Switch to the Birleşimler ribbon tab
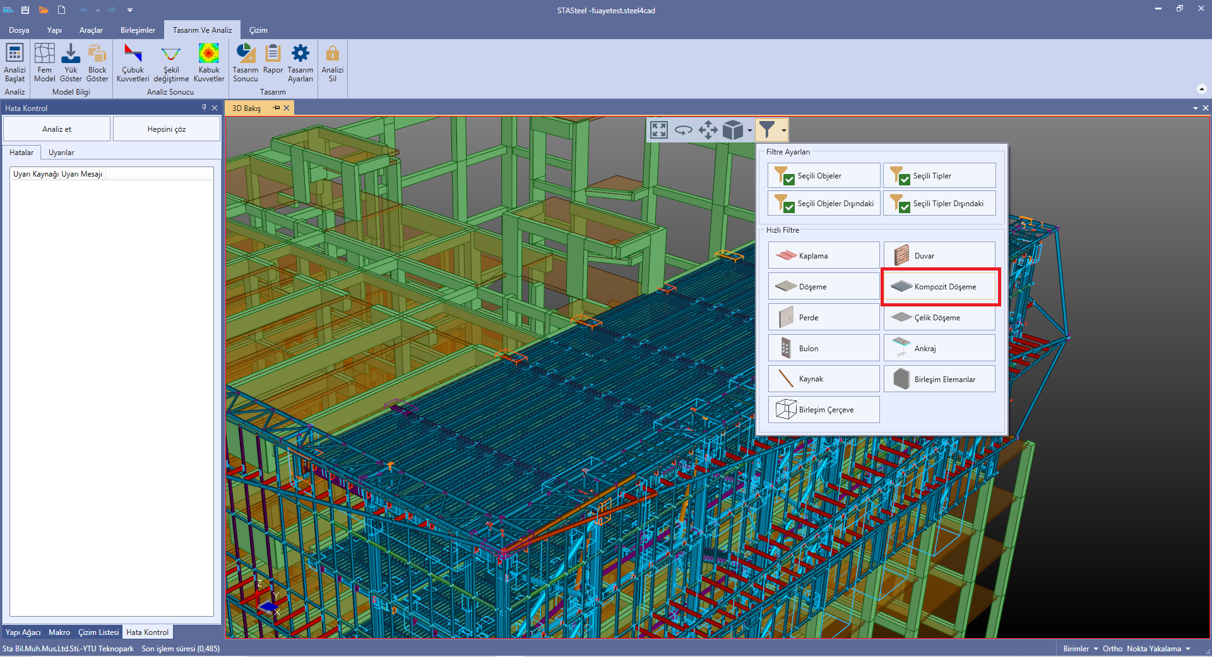Viewport: 1212px width, 657px height. click(138, 30)
